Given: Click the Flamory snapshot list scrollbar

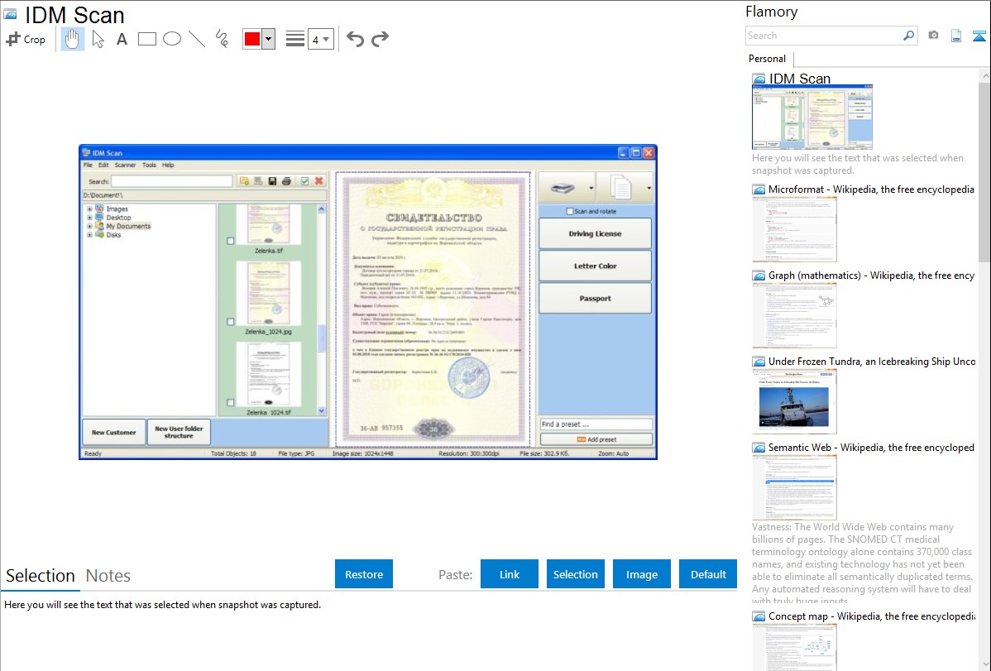Looking at the screenshot, I should 984,172.
